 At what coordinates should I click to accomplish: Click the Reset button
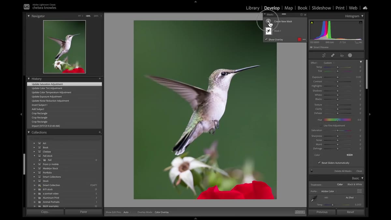(350, 212)
